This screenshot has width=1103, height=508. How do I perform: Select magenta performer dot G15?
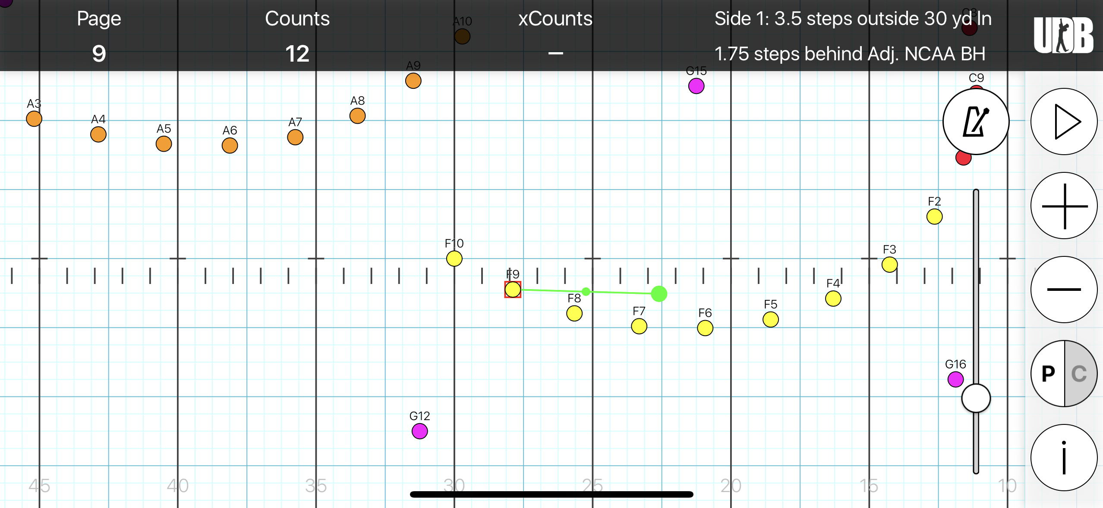coord(696,86)
